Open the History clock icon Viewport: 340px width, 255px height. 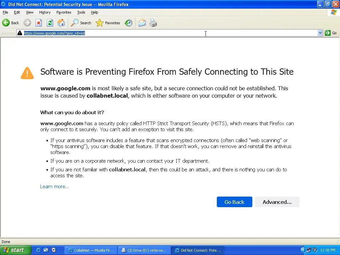click(128, 23)
